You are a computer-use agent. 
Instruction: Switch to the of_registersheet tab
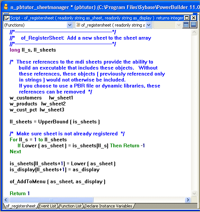click(20, 206)
